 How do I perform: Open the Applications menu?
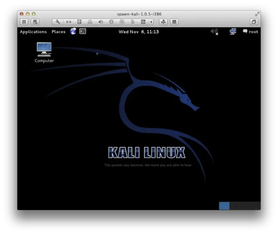click(33, 32)
